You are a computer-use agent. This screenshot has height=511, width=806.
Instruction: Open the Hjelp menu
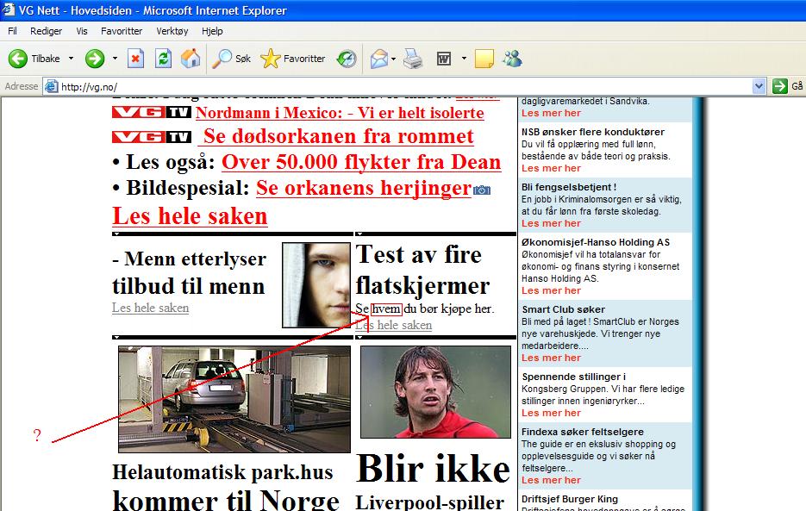212,31
